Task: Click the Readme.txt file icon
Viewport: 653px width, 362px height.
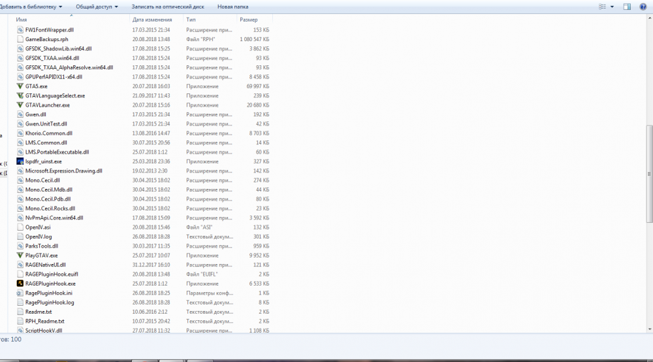Action: [20, 312]
